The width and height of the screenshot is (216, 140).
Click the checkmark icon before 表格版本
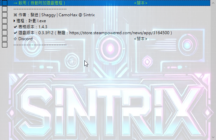click(15, 27)
